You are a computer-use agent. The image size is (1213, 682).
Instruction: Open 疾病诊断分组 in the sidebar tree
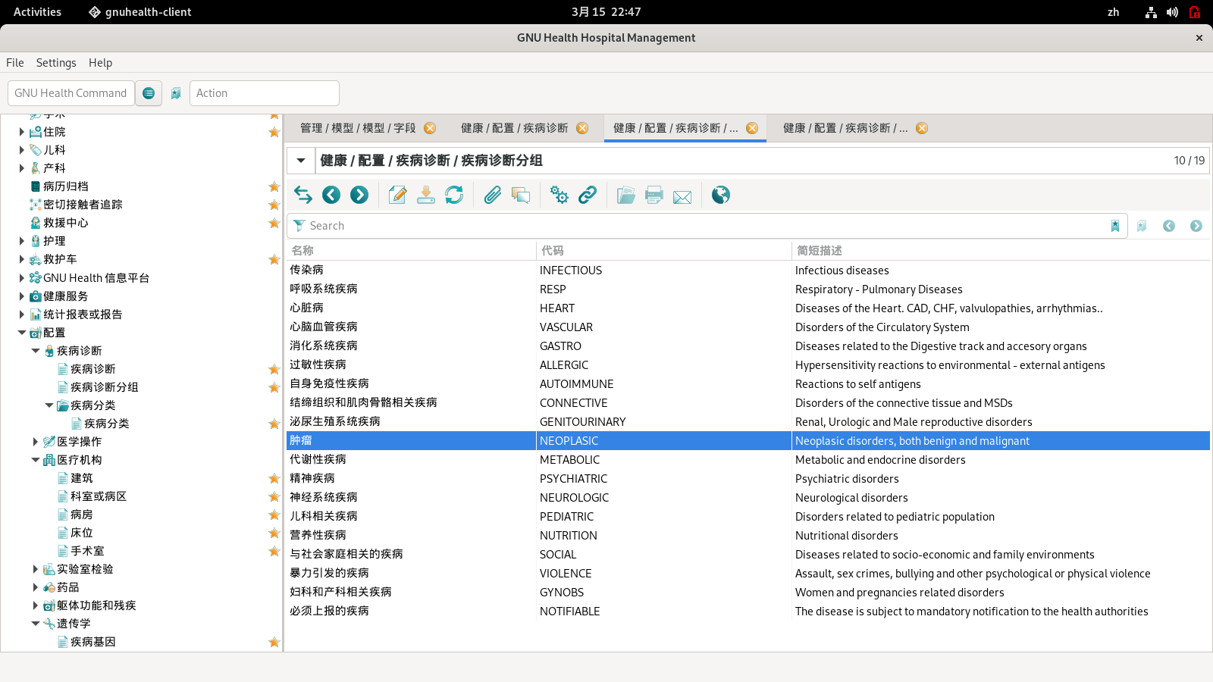pos(104,387)
